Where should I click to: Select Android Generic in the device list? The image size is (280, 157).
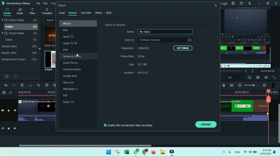coord(78,69)
